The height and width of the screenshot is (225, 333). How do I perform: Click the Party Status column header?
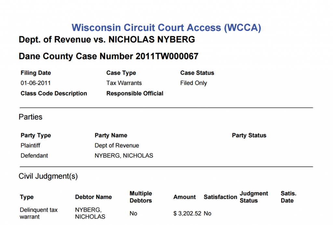click(x=249, y=135)
